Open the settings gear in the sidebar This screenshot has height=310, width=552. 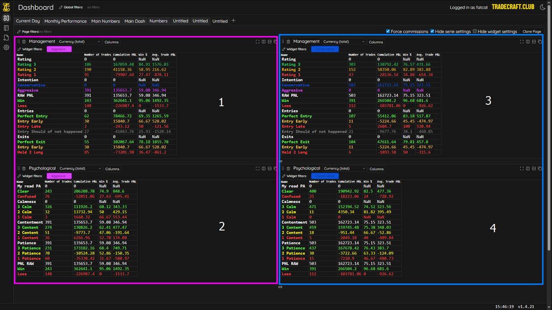pos(6,47)
